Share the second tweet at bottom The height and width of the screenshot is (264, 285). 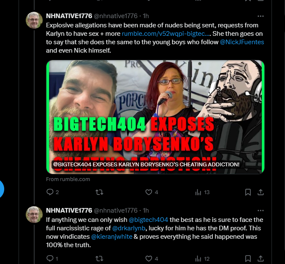pyautogui.click(x=261, y=259)
